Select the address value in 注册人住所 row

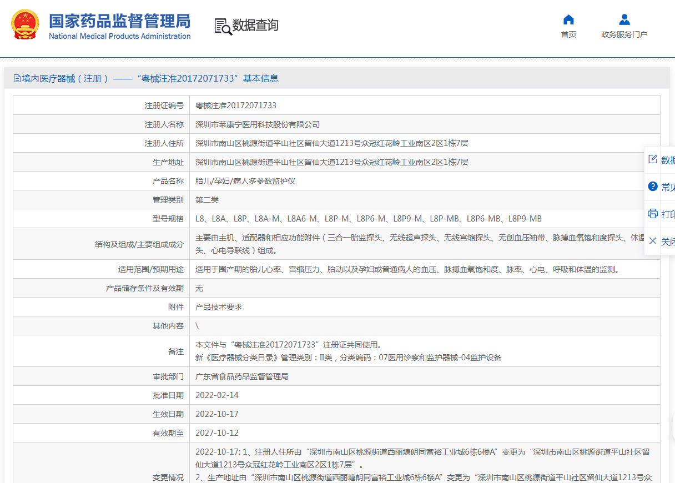pos(332,143)
